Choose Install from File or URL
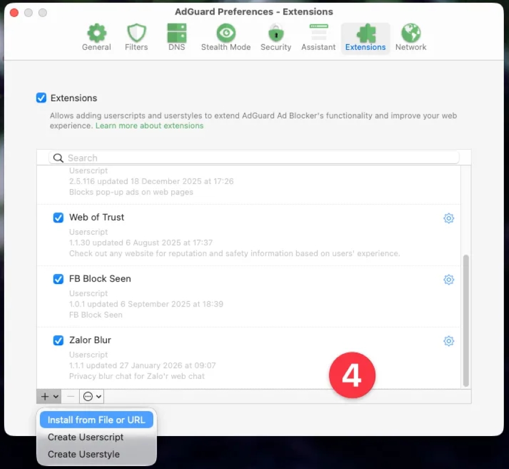509x469 pixels. (x=96, y=420)
